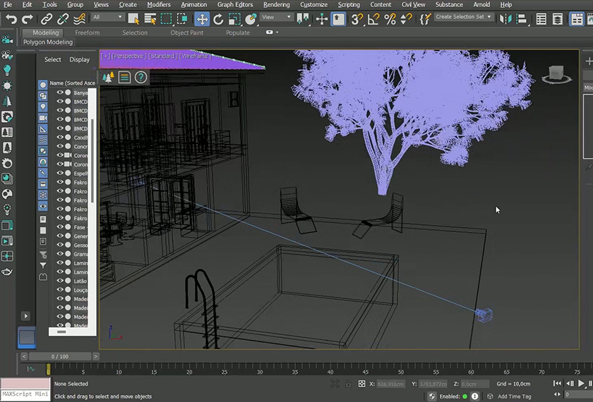
Task: Click the help question mark icon in viewport
Action: 140,78
